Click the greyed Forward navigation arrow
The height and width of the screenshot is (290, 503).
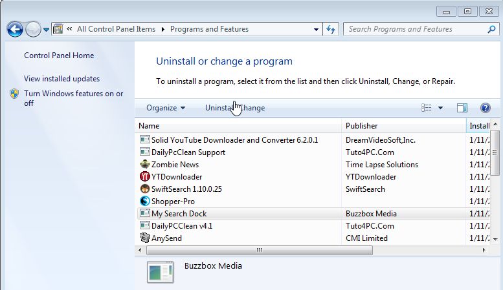[33, 30]
